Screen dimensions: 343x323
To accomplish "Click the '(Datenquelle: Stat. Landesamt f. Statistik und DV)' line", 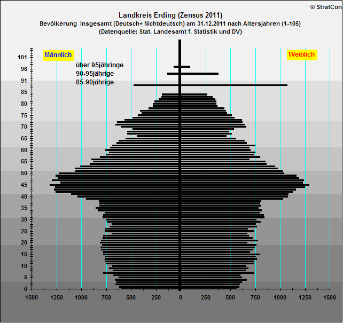I will (x=170, y=31).
